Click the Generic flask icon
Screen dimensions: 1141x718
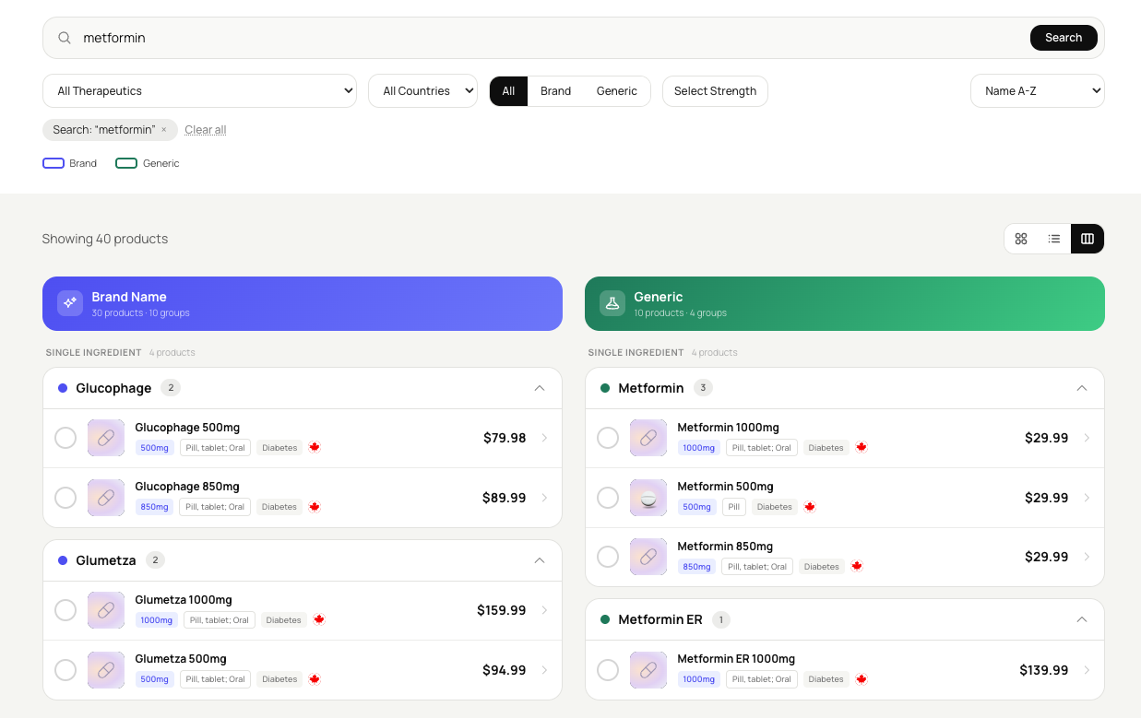tap(612, 303)
